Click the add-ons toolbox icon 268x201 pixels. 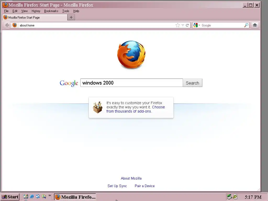coord(98,107)
